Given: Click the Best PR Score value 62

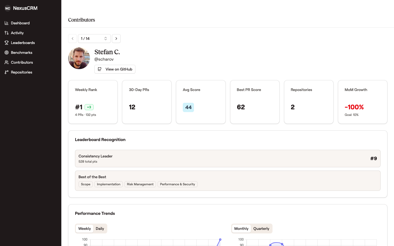Looking at the screenshot, I should [x=241, y=107].
